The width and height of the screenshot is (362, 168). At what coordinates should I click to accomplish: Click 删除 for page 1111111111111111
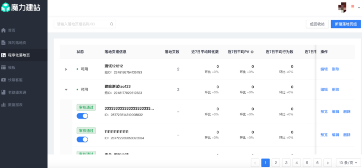347,135
